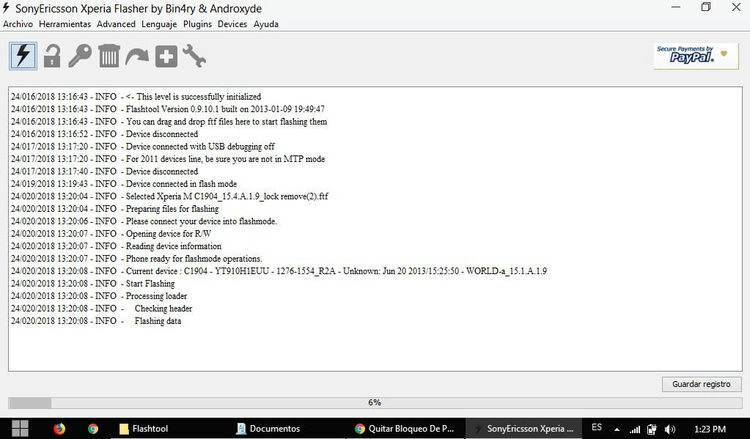This screenshot has width=750, height=439.
Task: Open the Herramientas menu
Action: [65, 24]
